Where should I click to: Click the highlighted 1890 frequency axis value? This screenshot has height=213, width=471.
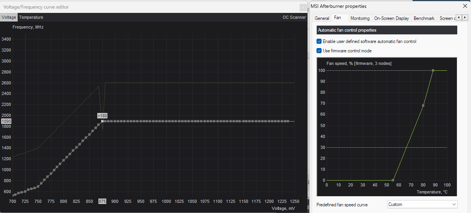click(6, 122)
